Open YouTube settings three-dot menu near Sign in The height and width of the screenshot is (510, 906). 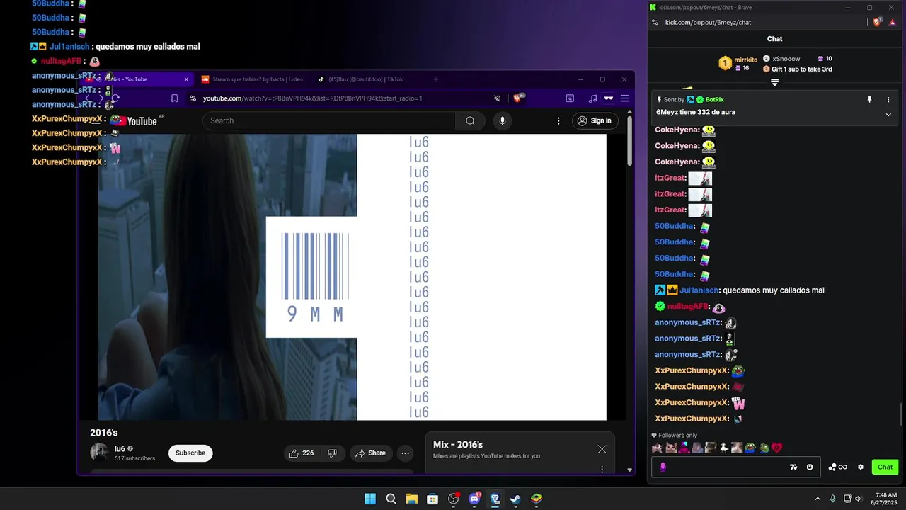pyautogui.click(x=558, y=120)
